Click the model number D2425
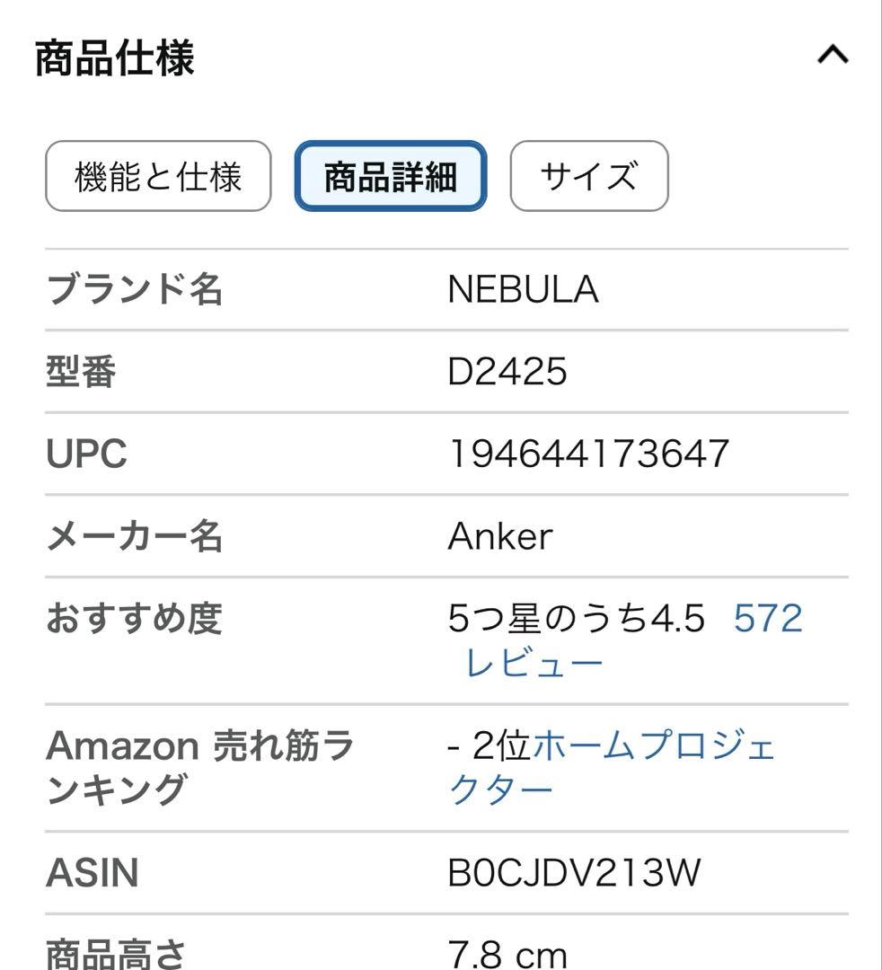 coord(507,372)
